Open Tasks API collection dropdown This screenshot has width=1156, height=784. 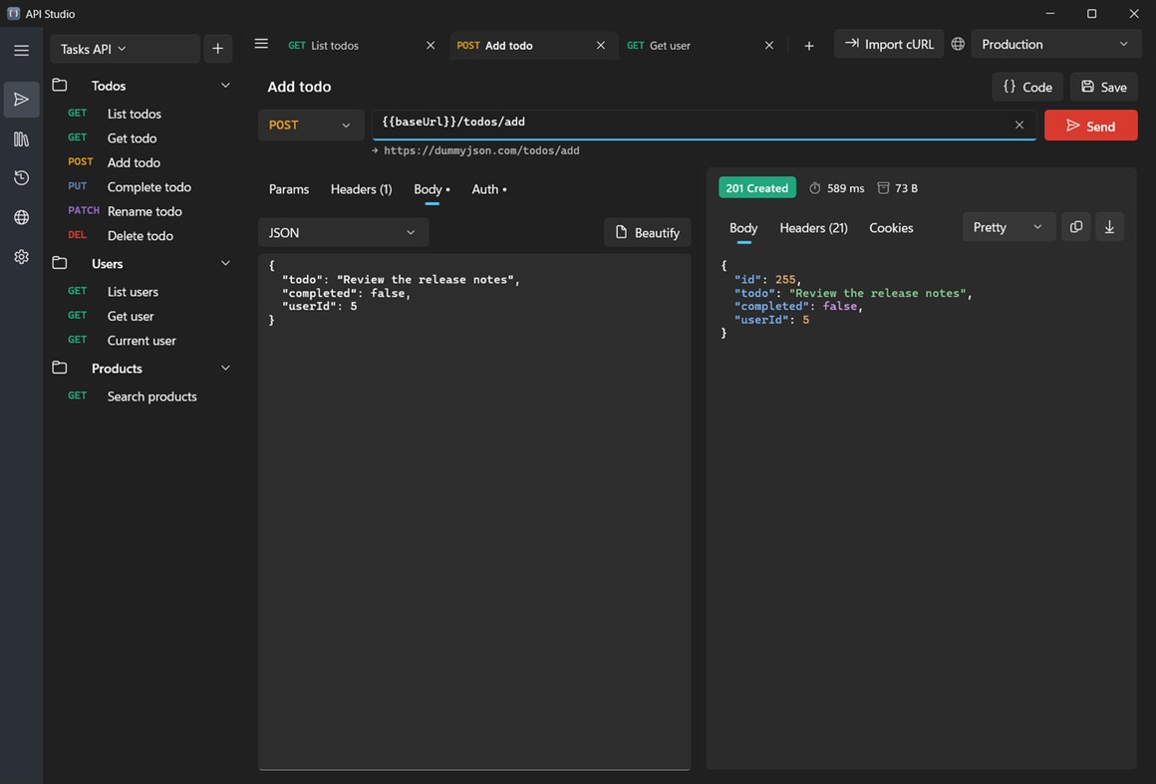click(x=125, y=49)
